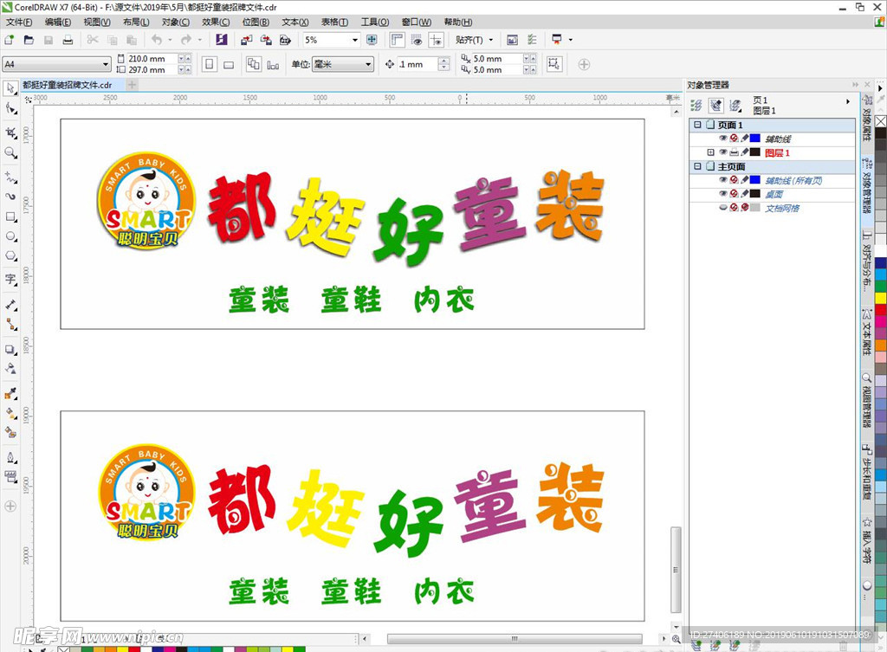The height and width of the screenshot is (652, 887).
Task: Click Show object properties icon in Object Manager
Action: point(696,105)
